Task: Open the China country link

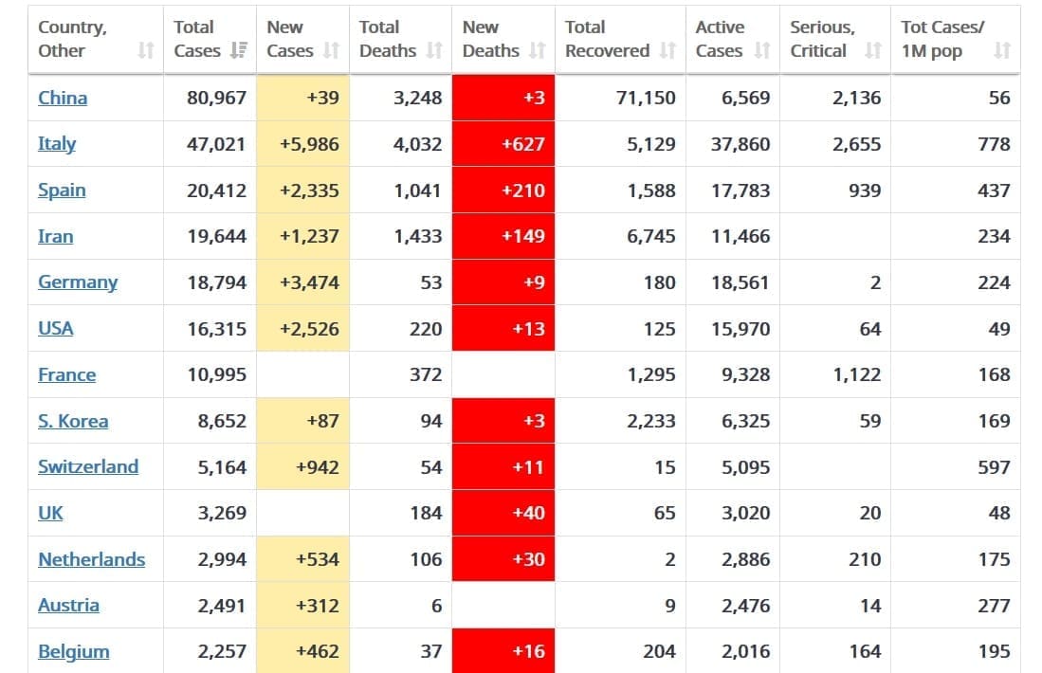Action: click(x=63, y=98)
